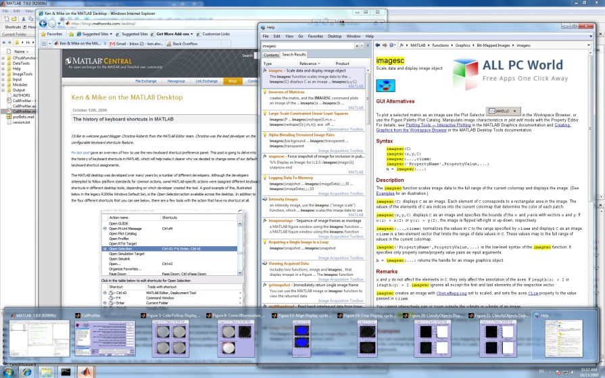The width and height of the screenshot is (605, 378).
Task: Click Plotting Tools — Interactive Plotting link
Action: [x=438, y=125]
